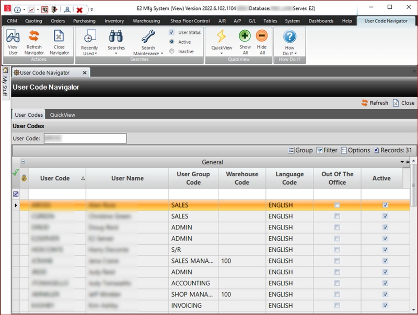Click the Options icon in grid toolbar
Image resolution: width=418 pixels, height=315 pixels.
click(344, 150)
